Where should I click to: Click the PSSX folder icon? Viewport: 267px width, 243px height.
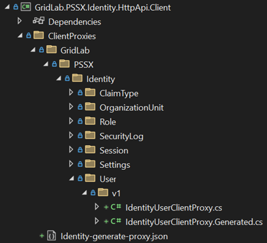click(64, 64)
